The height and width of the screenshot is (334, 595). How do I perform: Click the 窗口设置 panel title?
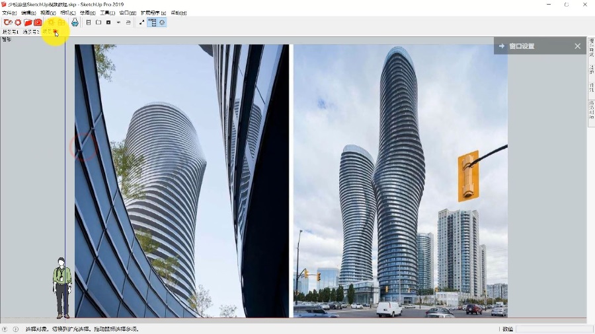(x=522, y=46)
